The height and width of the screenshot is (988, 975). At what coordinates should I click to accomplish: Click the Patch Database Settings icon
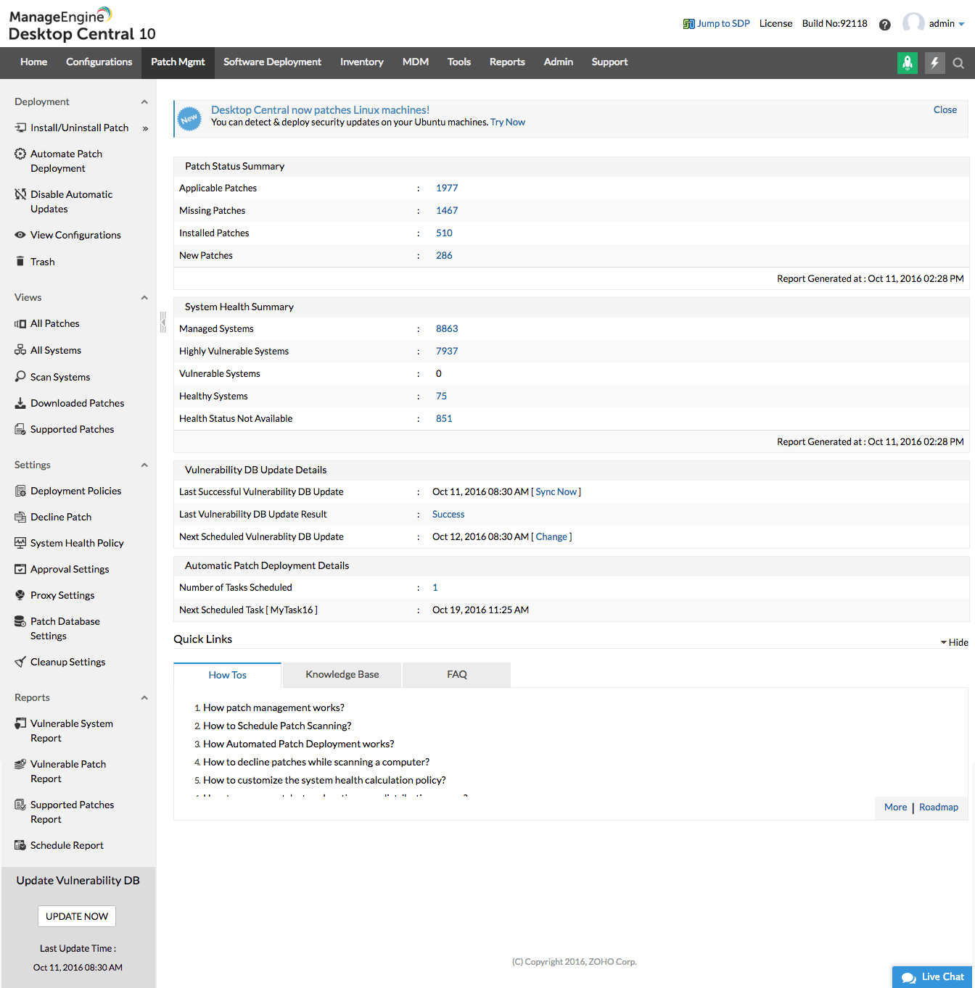(20, 621)
